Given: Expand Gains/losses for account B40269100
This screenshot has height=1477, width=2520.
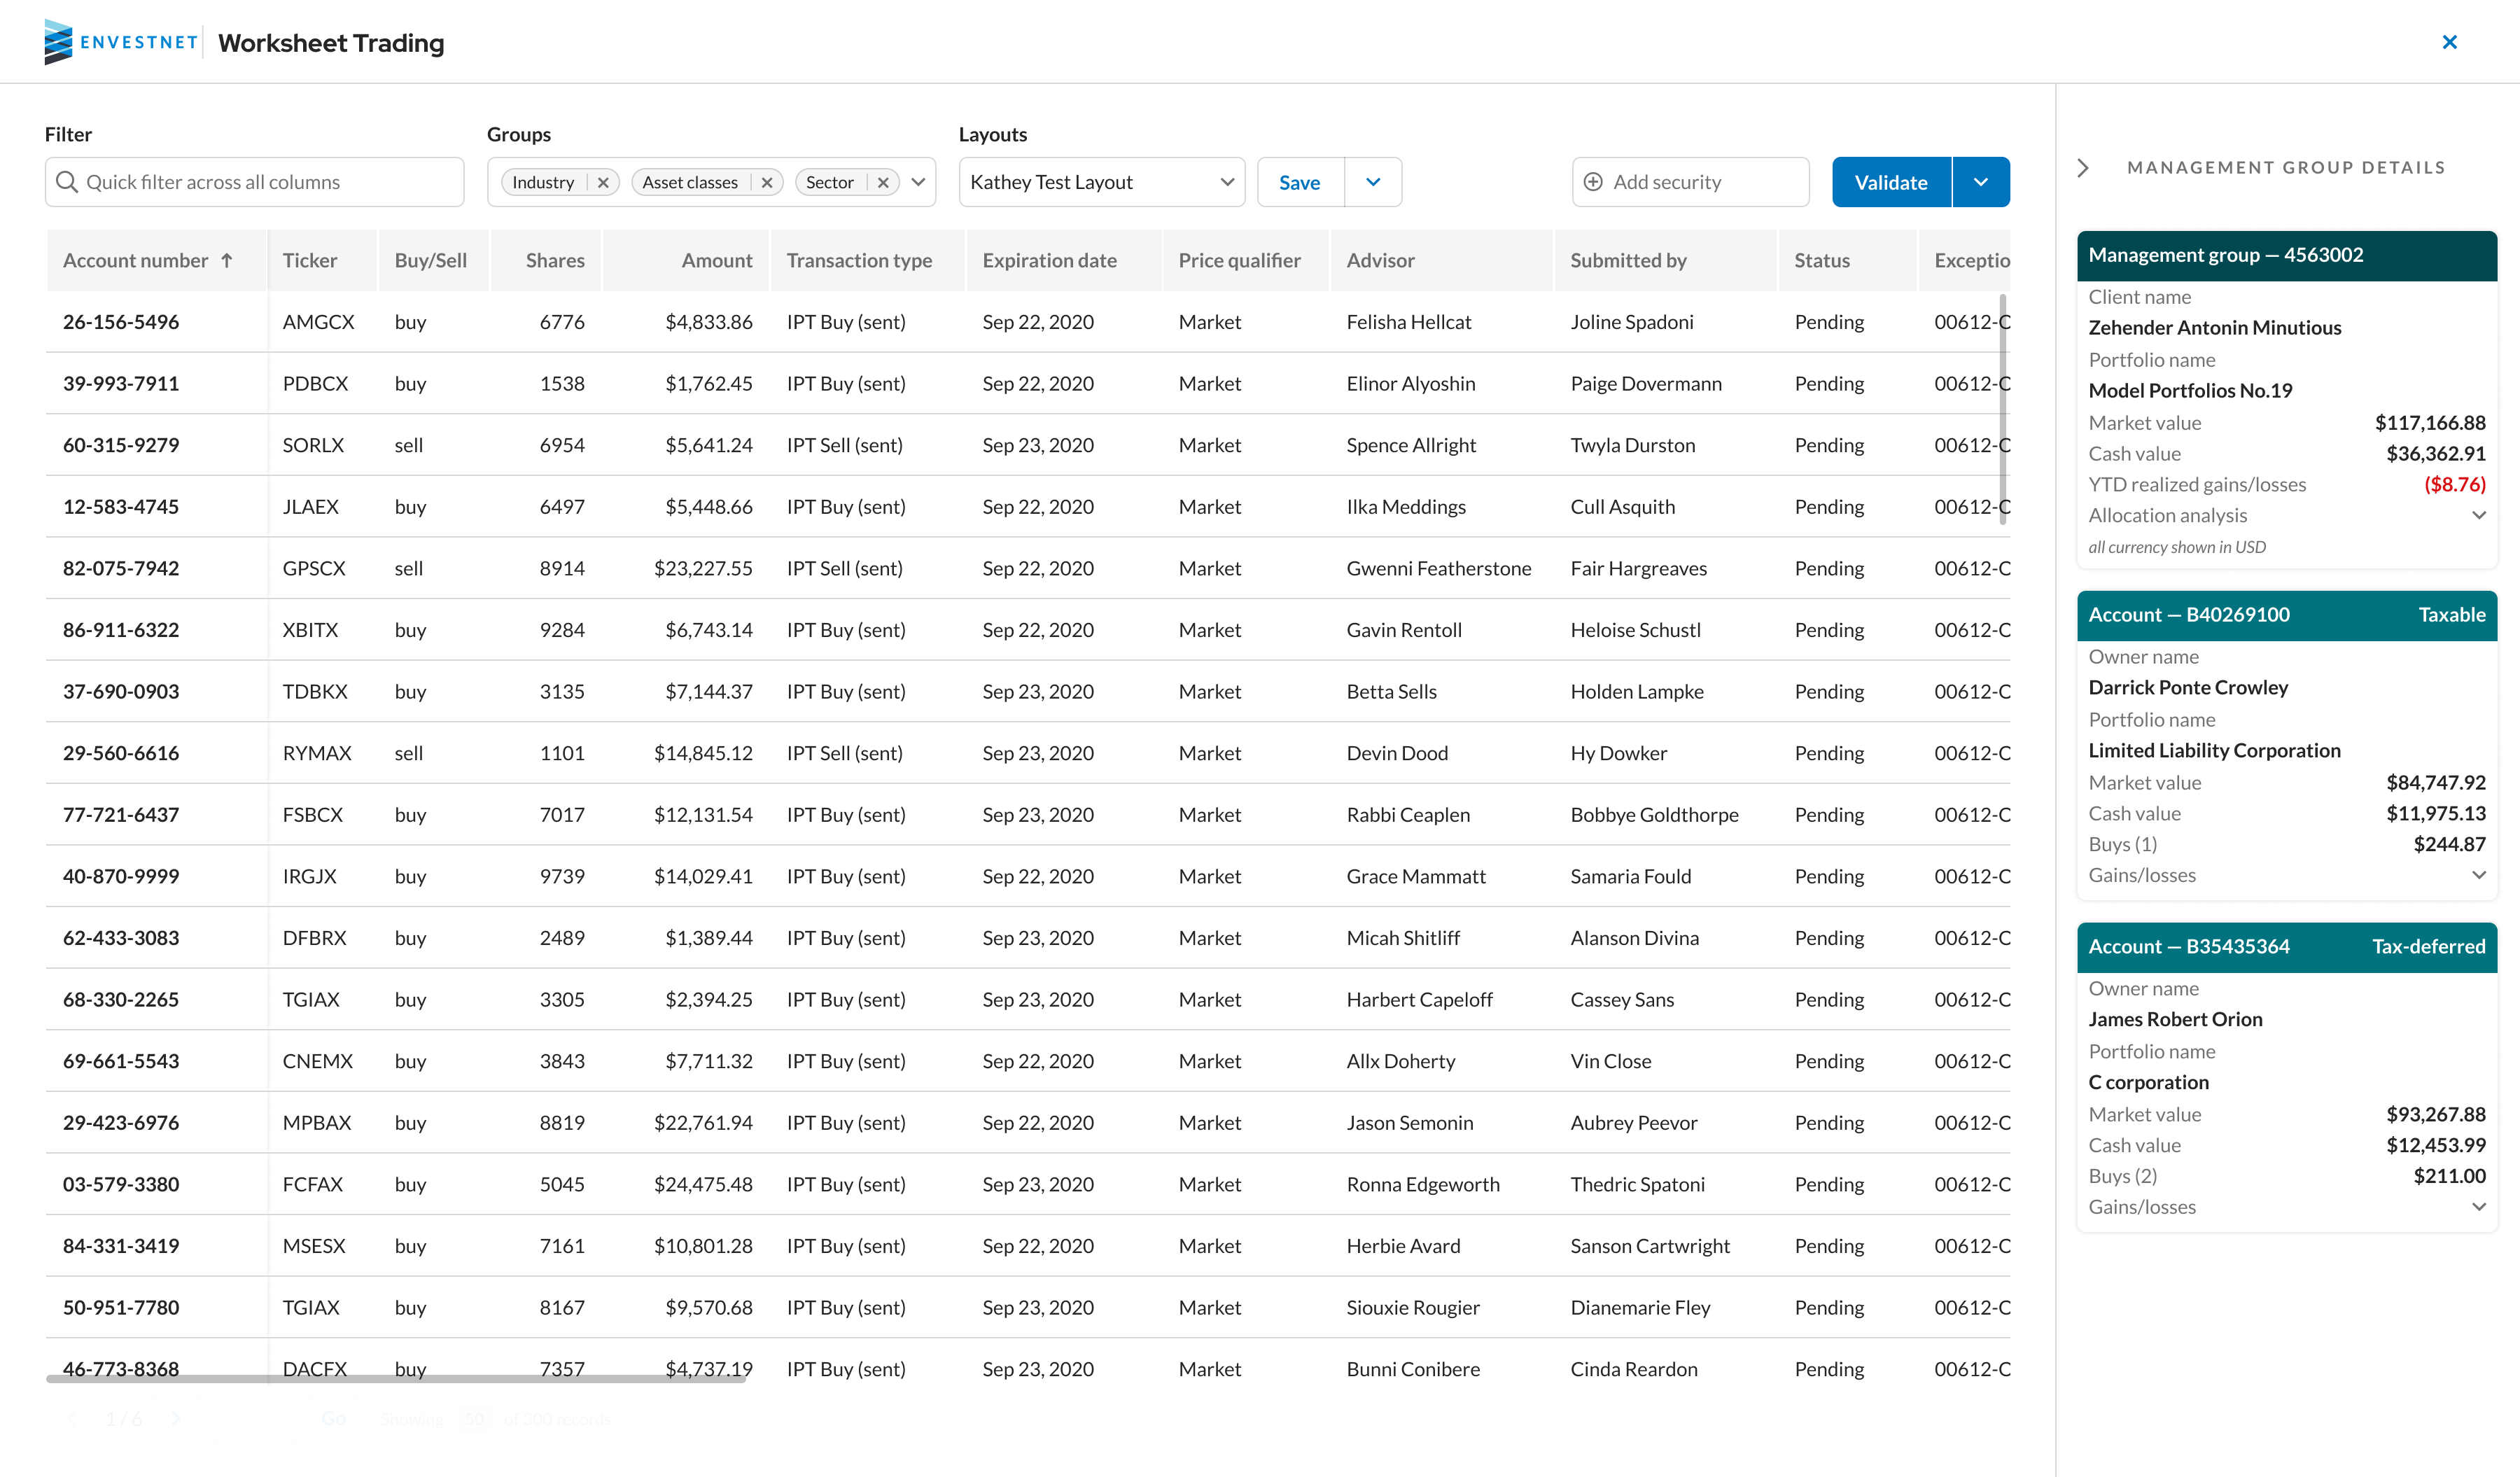Looking at the screenshot, I should [2478, 875].
